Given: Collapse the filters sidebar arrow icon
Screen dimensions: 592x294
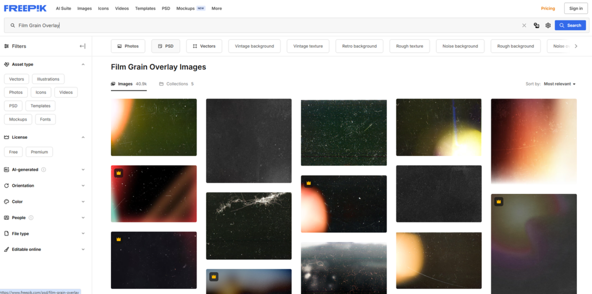Looking at the screenshot, I should [83, 46].
